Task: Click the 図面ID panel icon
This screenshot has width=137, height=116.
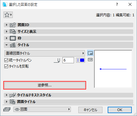Action: [x=12, y=25]
